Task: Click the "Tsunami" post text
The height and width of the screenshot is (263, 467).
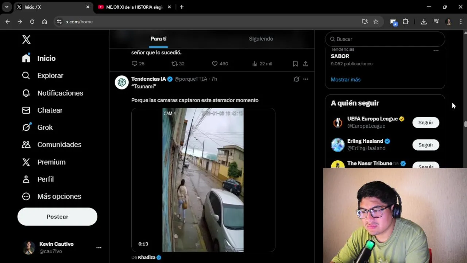Action: pos(144,87)
